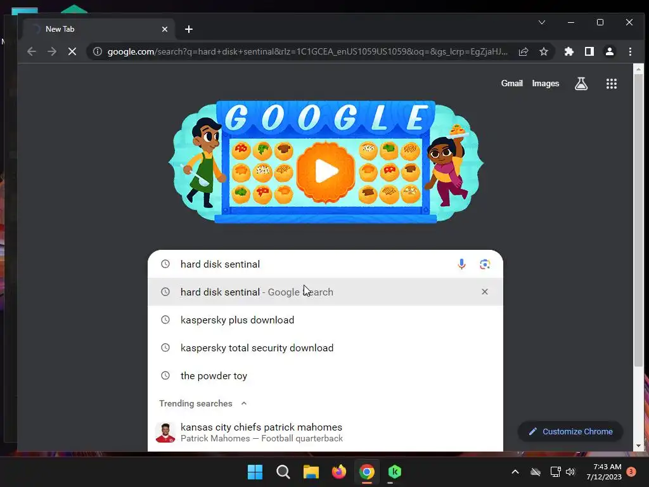649x487 pixels.
Task: Open the Google apps grid
Action: [612, 84]
